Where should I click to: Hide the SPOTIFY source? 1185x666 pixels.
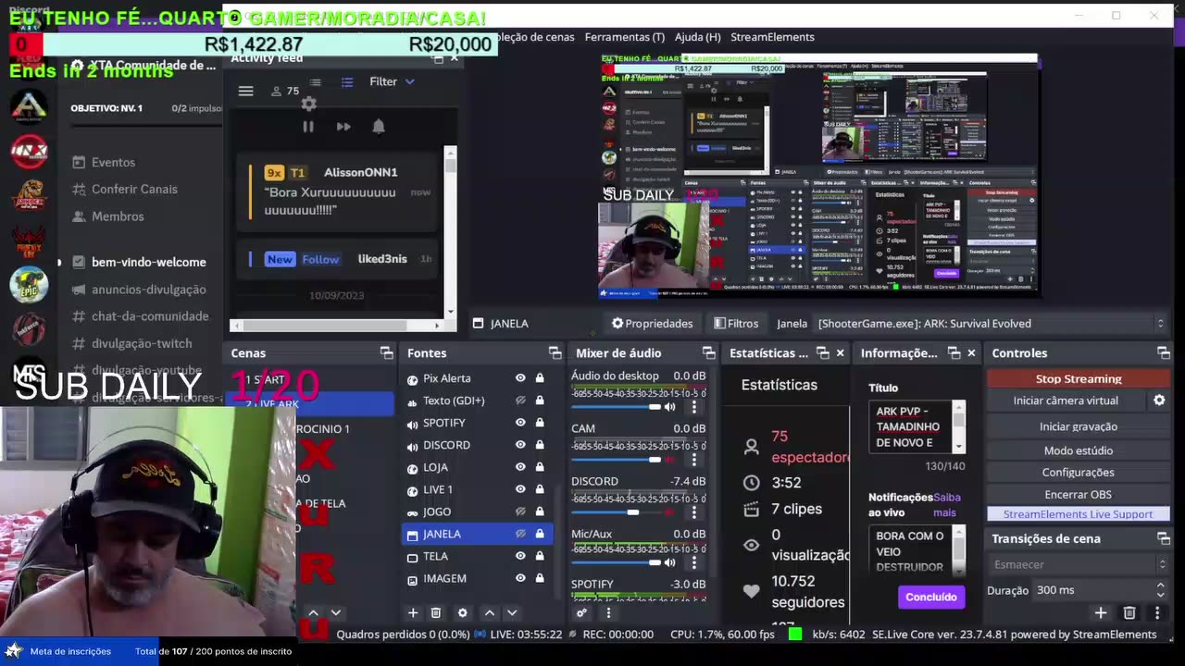click(520, 423)
